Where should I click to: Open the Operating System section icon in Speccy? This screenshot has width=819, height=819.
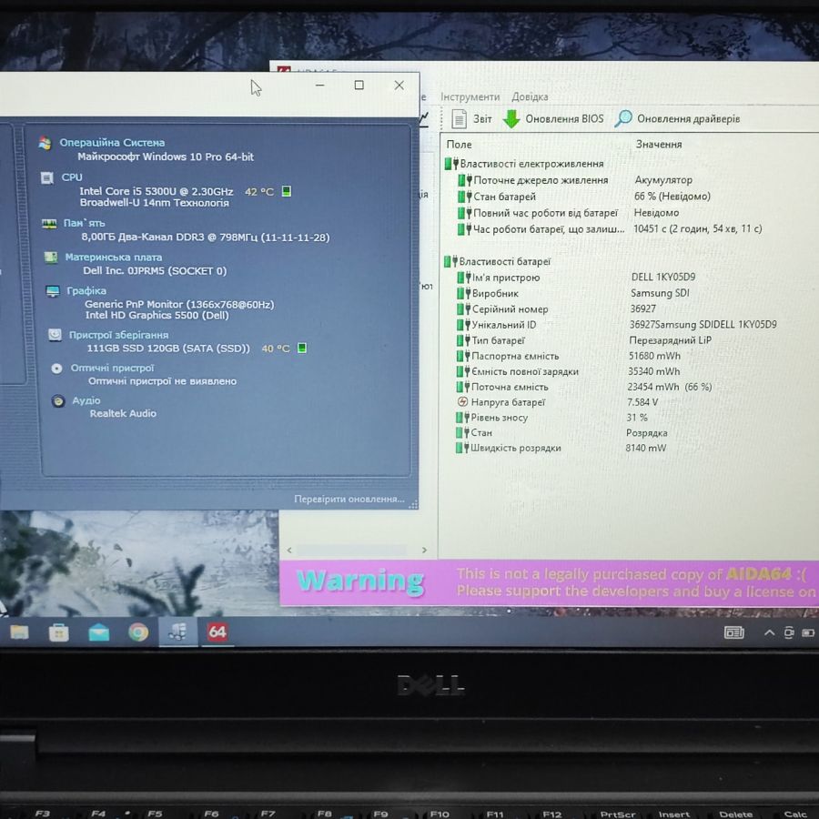click(x=45, y=143)
